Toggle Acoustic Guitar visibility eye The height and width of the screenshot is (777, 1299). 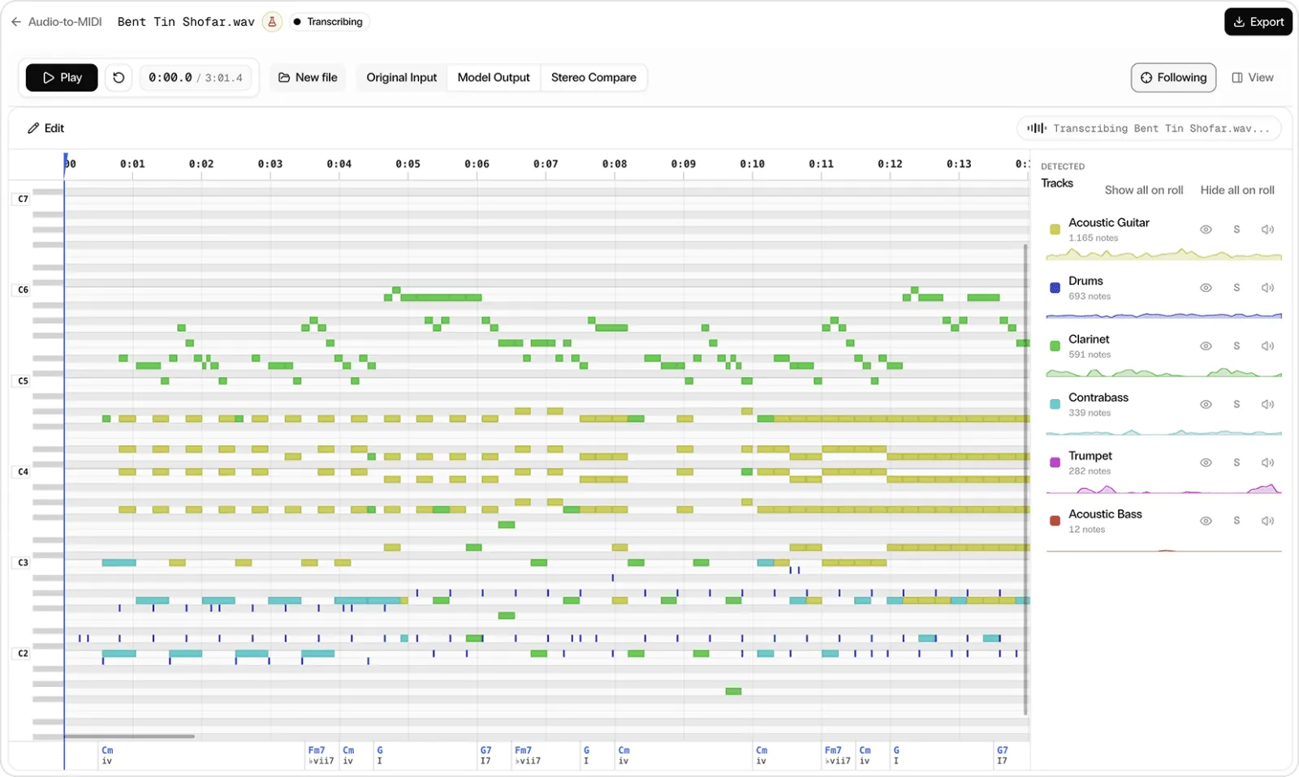pos(1206,230)
